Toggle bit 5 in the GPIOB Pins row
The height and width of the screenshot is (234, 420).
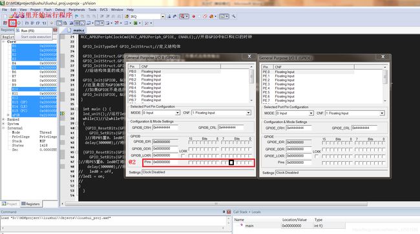231,162
